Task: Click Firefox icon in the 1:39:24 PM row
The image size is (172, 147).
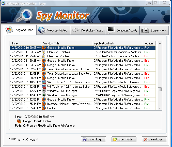Action: point(44,78)
